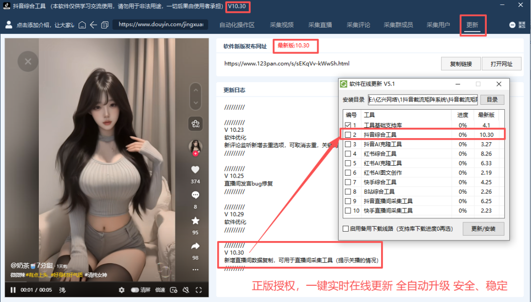This screenshot has width=531, height=302.
Task: Toggle the 清屏 clear-screen switch
Action: pos(135,290)
